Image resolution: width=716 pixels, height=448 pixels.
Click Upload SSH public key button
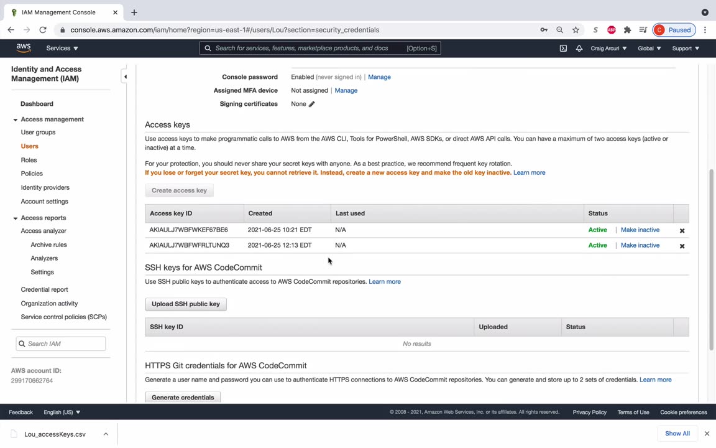pyautogui.click(x=186, y=304)
